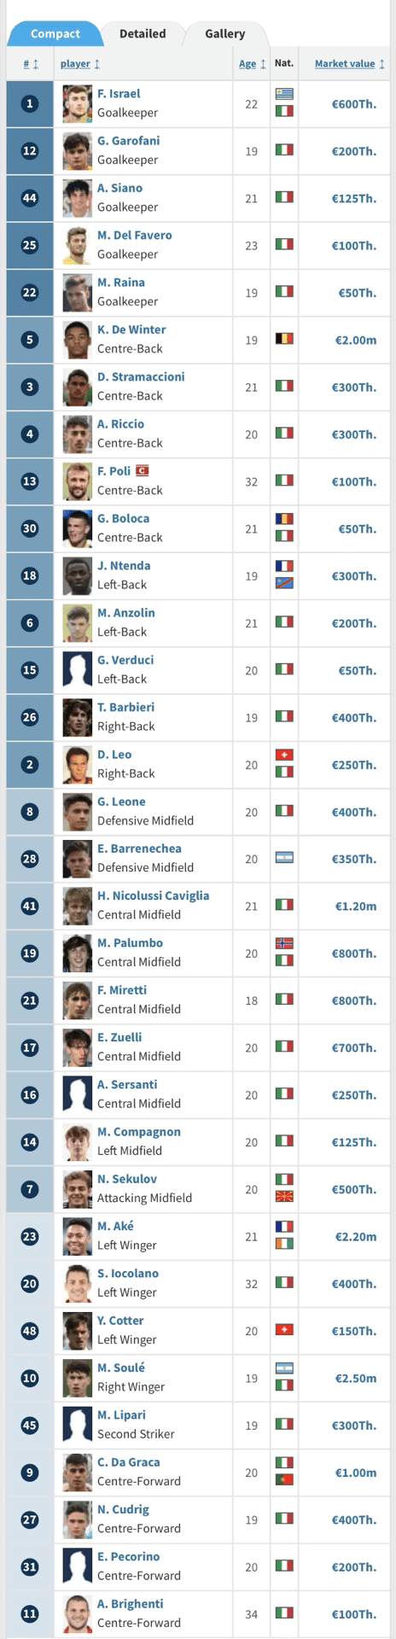Click shirt number 10 badge for M. Soulé
Viewport: 396px width, 1639px height.
30,1378
